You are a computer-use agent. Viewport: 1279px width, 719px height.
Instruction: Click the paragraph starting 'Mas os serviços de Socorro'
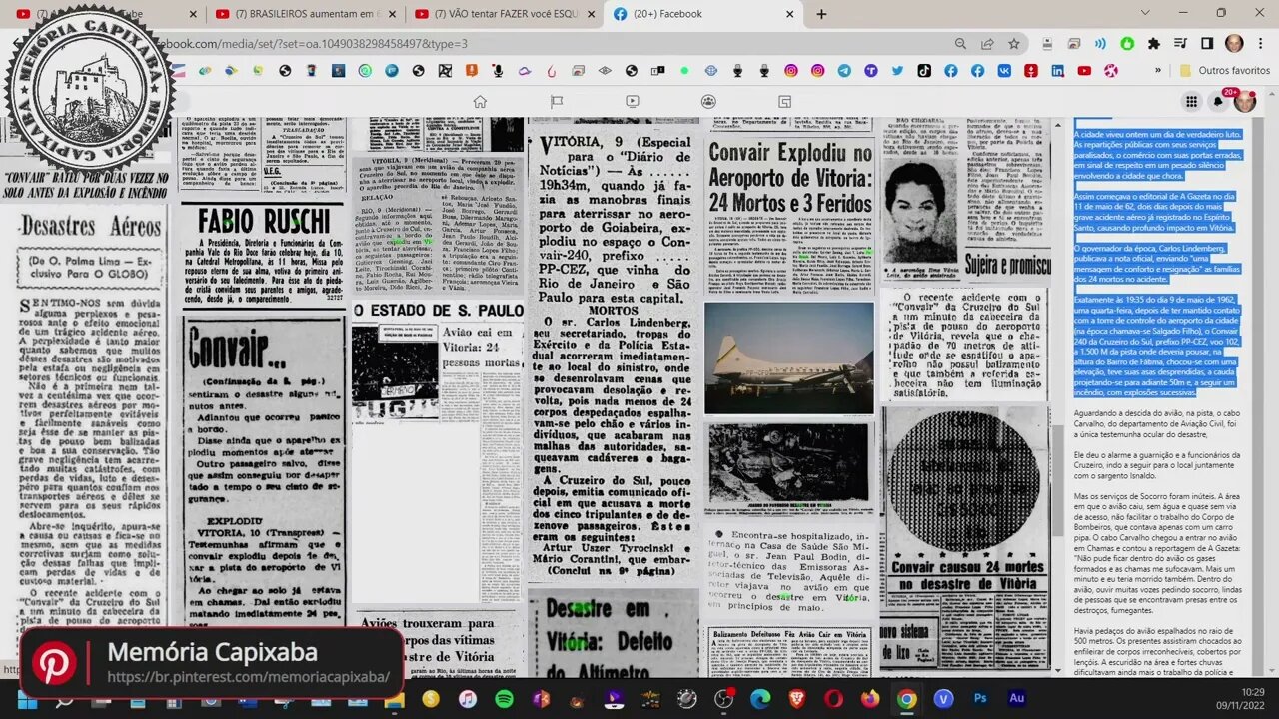point(1157,553)
